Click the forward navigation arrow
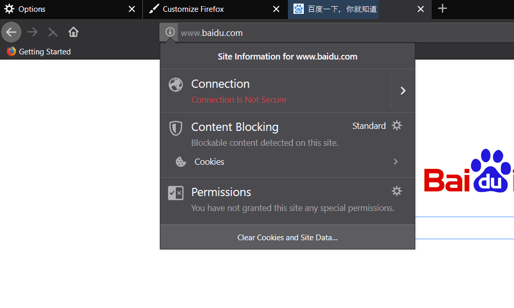This screenshot has width=514, height=308. click(32, 32)
